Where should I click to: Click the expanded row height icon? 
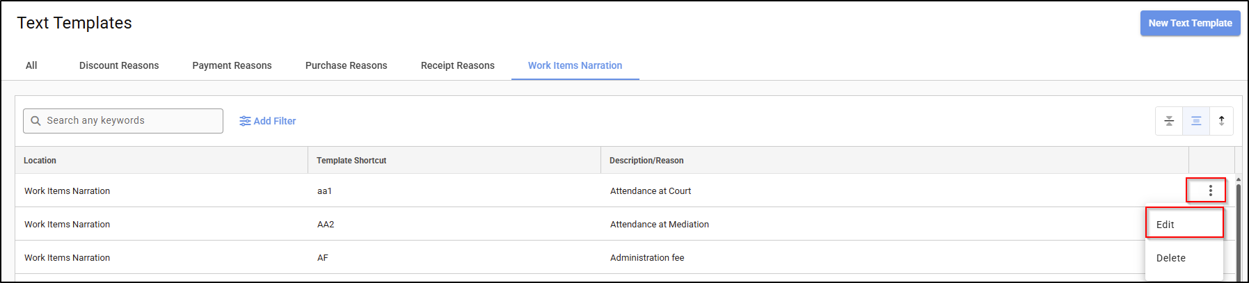(x=1222, y=121)
